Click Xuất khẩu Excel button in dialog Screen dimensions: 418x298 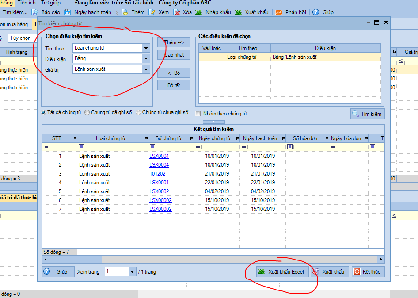[x=283, y=272]
